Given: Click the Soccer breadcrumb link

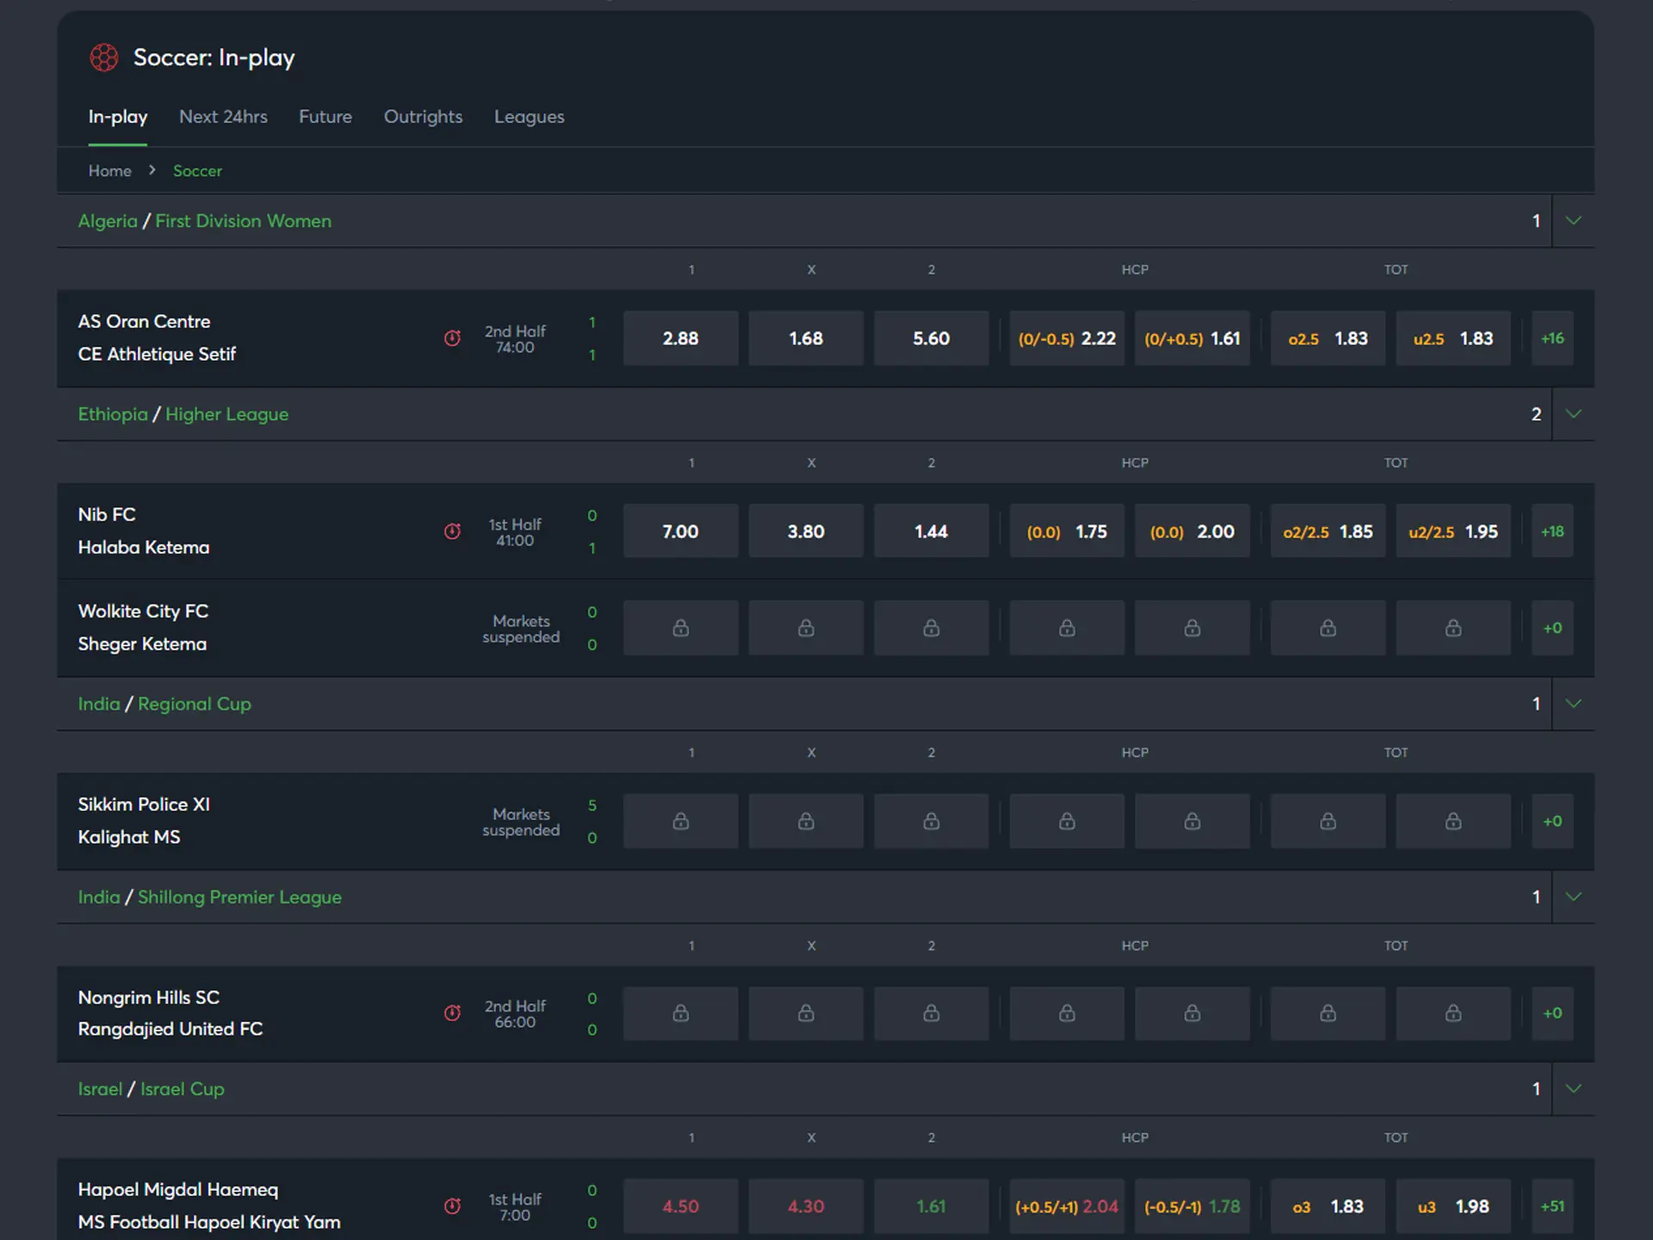Looking at the screenshot, I should [197, 170].
